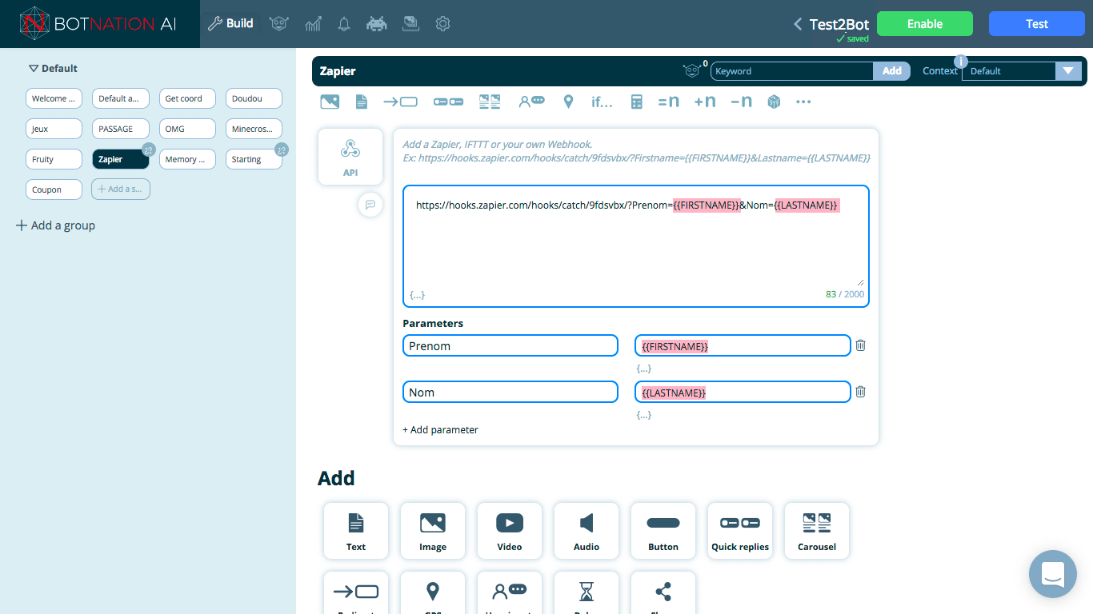Viewport: 1093px width, 614px height.
Task: Add a Quick replies element
Action: coord(739,530)
